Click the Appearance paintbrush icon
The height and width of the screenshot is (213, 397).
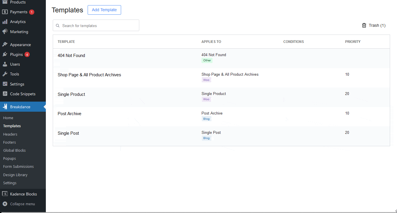point(5,45)
